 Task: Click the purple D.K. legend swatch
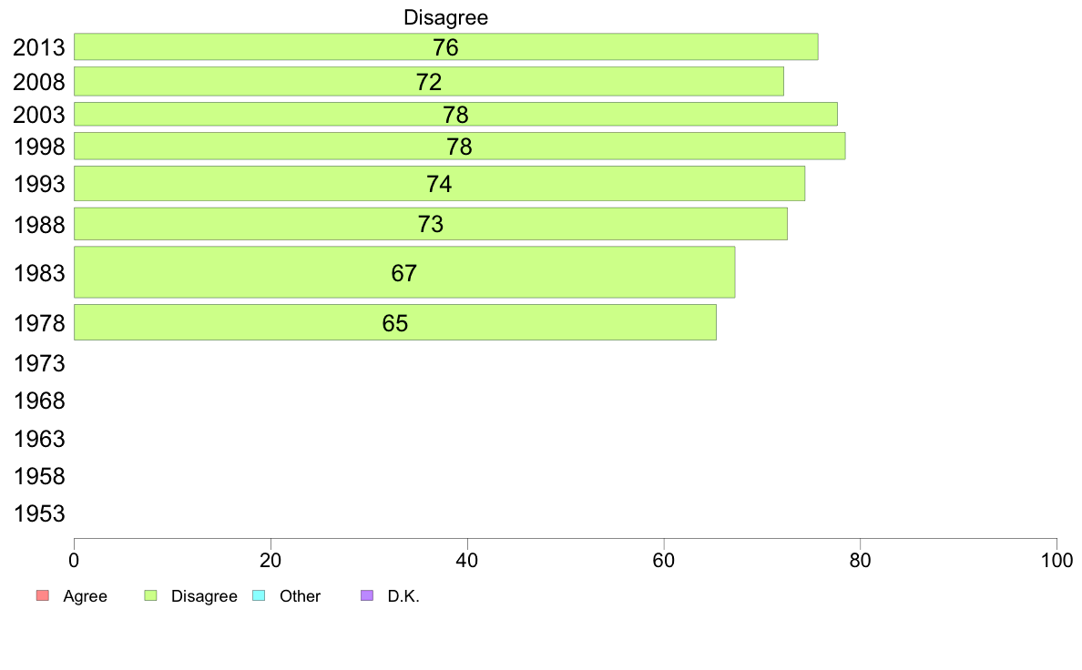pyautogui.click(x=367, y=596)
